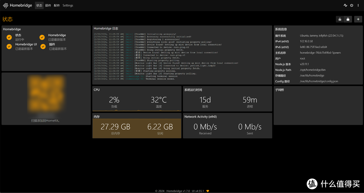Click the Homebridge version check icon
364x193 pixels.
click(x=42, y=37)
